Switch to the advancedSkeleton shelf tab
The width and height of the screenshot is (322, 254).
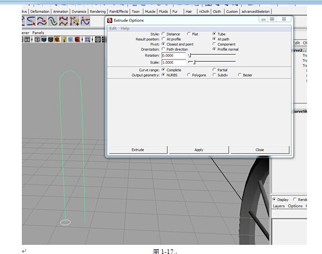click(x=255, y=11)
